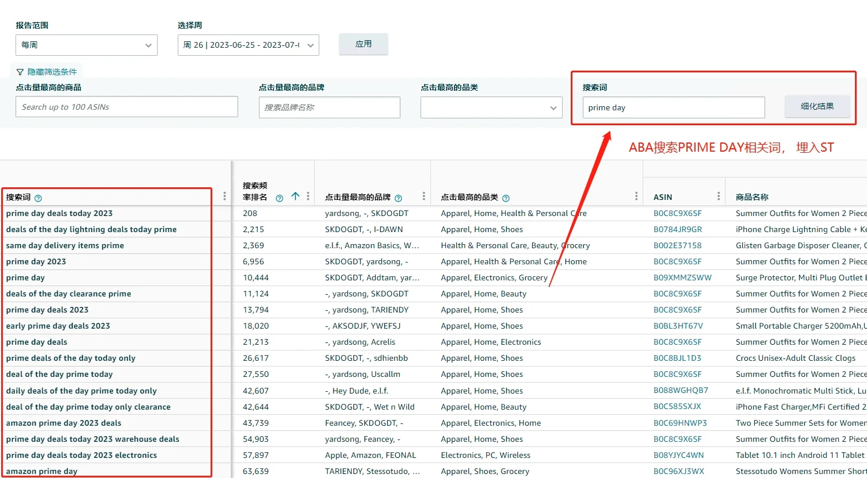Open help icon next to 搜索词 column header

38,198
